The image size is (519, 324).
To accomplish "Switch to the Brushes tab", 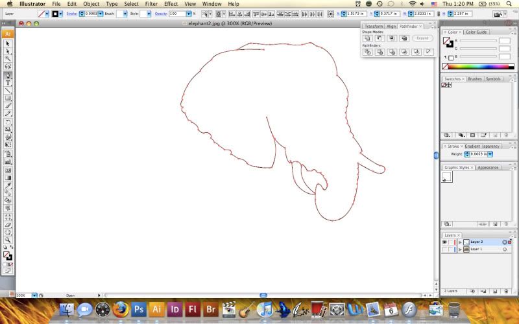I will (x=475, y=79).
